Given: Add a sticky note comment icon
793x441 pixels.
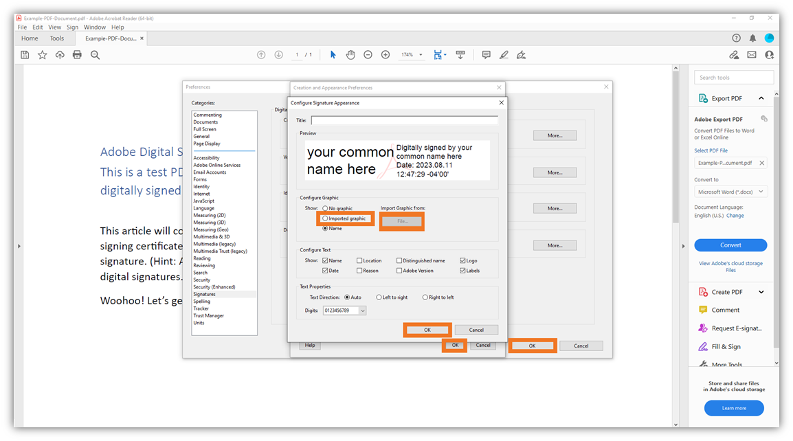Looking at the screenshot, I should click(x=486, y=55).
